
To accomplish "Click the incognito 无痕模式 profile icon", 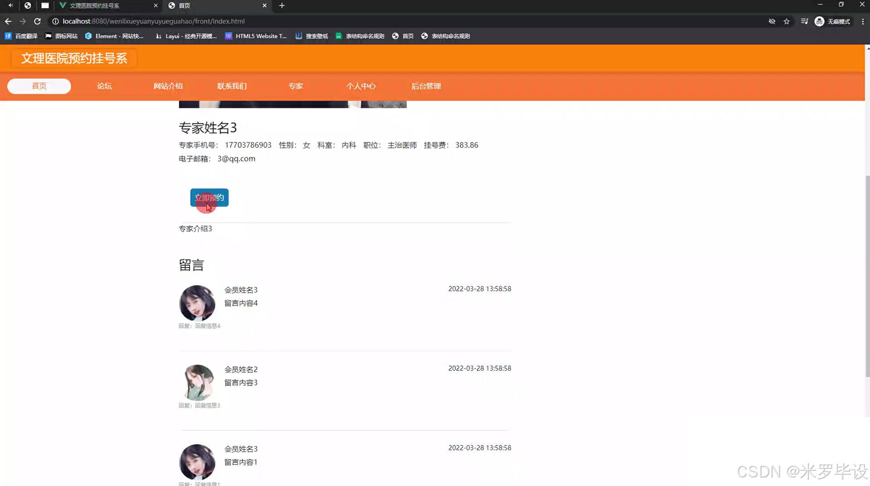I will (x=833, y=21).
